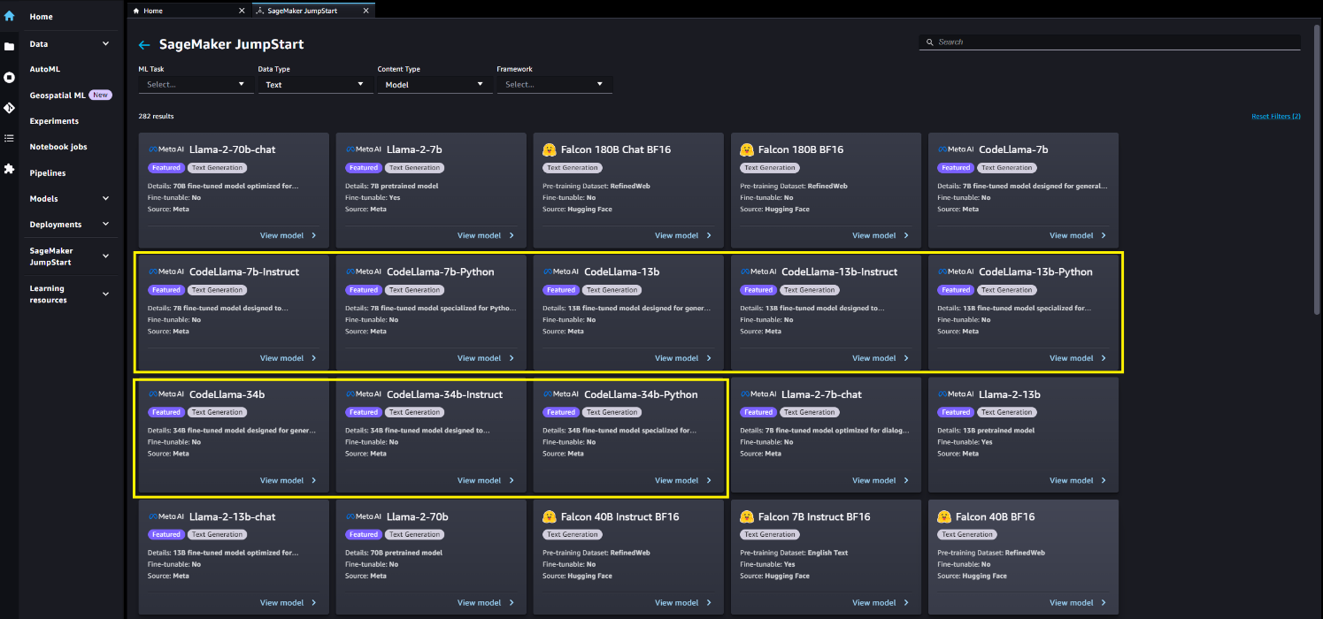
Task: Click the back arrow beside SageMaker JumpStart
Action: [x=144, y=44]
